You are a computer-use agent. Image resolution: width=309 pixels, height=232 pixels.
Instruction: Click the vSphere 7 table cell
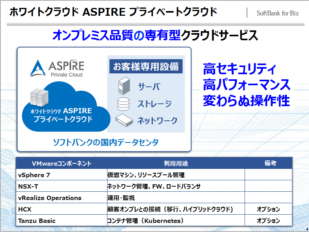[x=62, y=175]
